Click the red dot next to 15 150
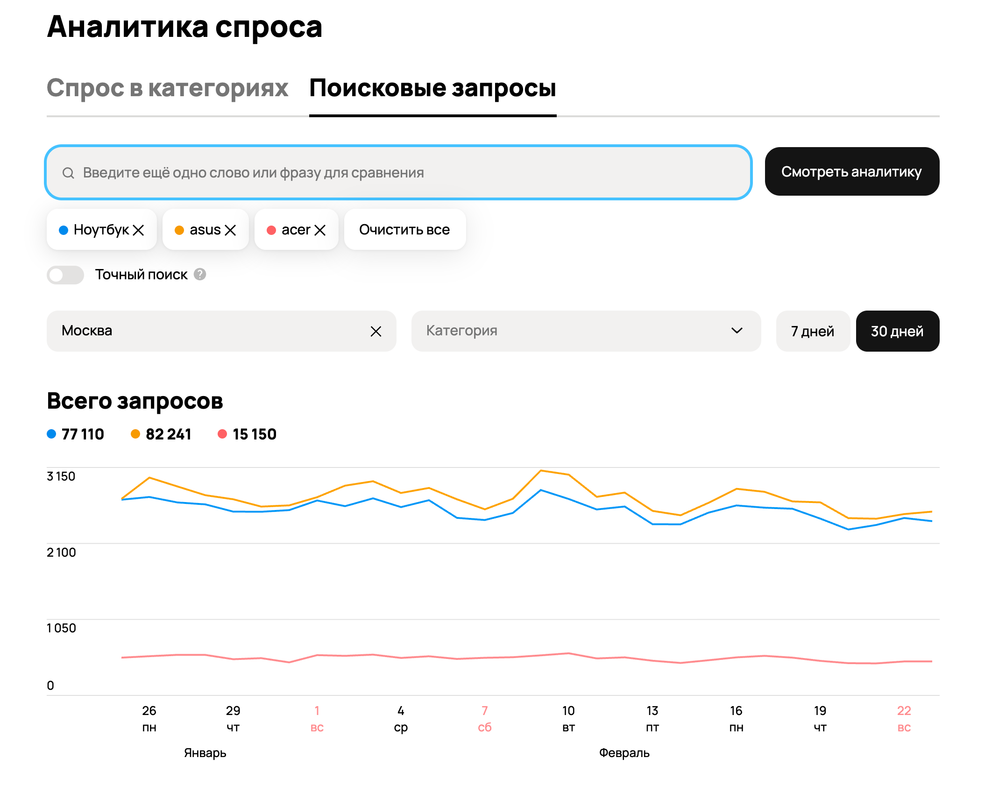 pos(222,434)
